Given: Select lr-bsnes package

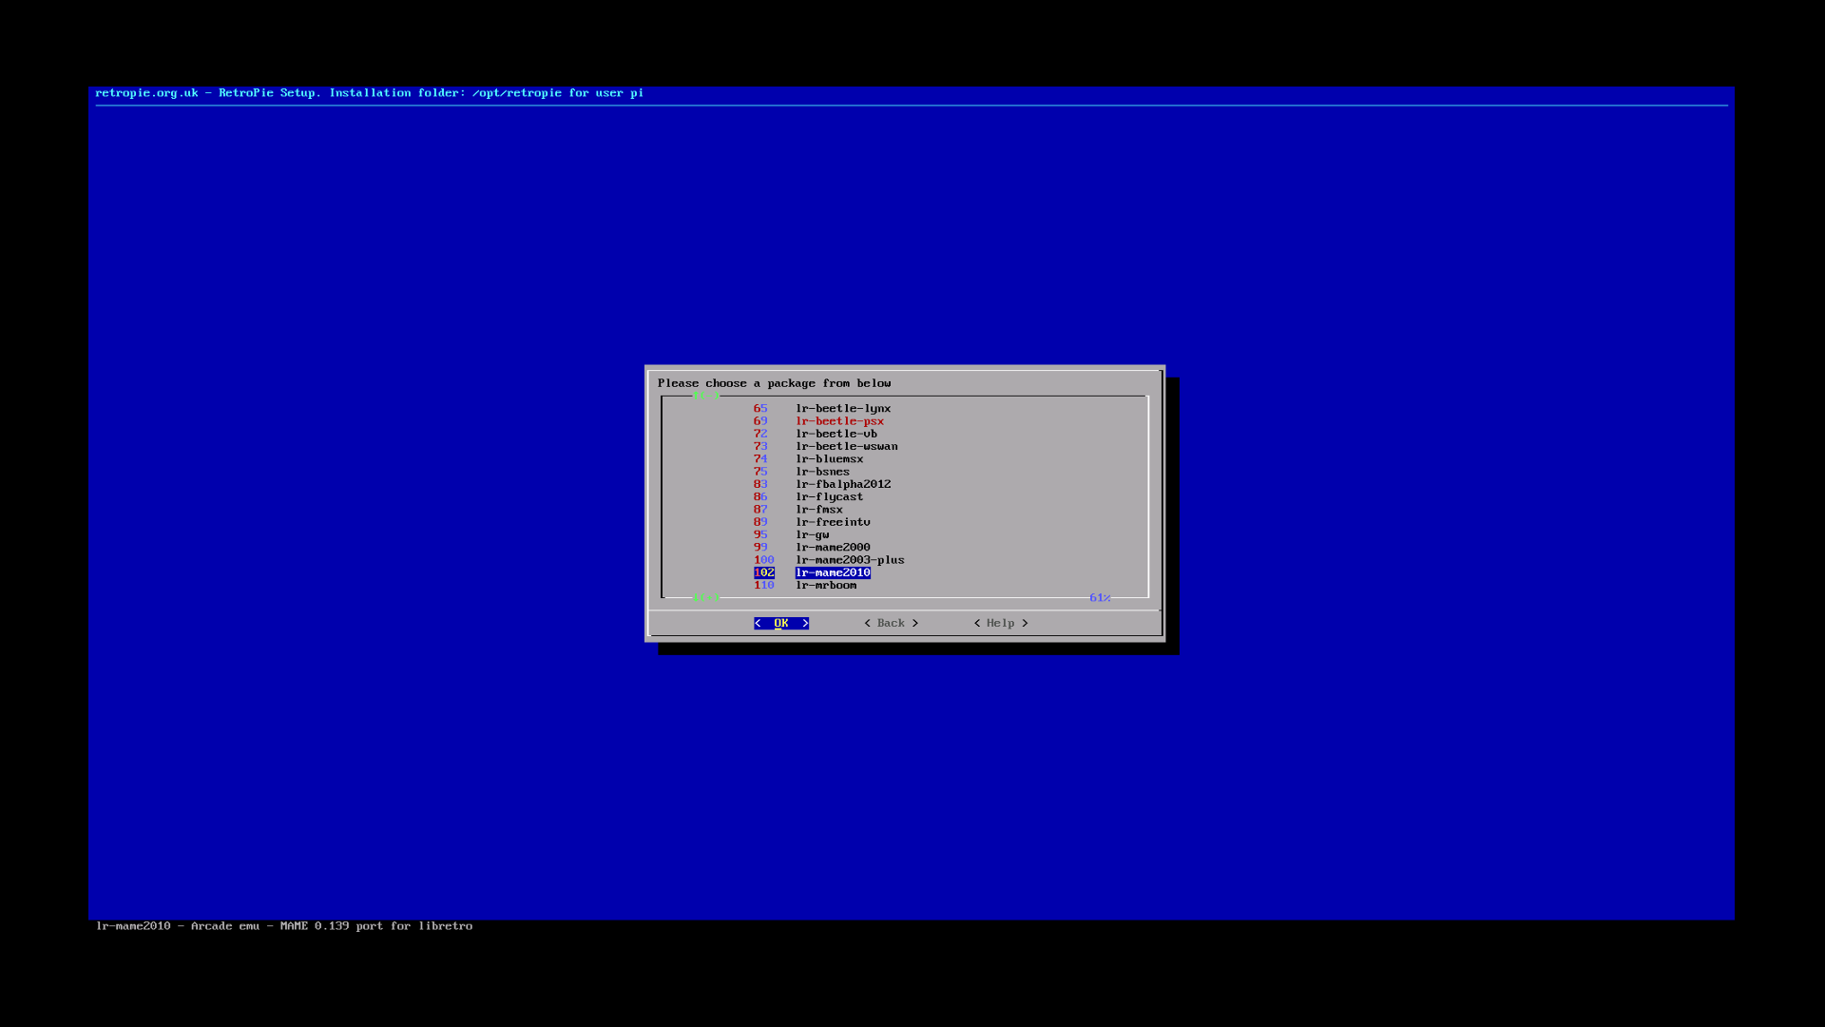Looking at the screenshot, I should tap(822, 472).
